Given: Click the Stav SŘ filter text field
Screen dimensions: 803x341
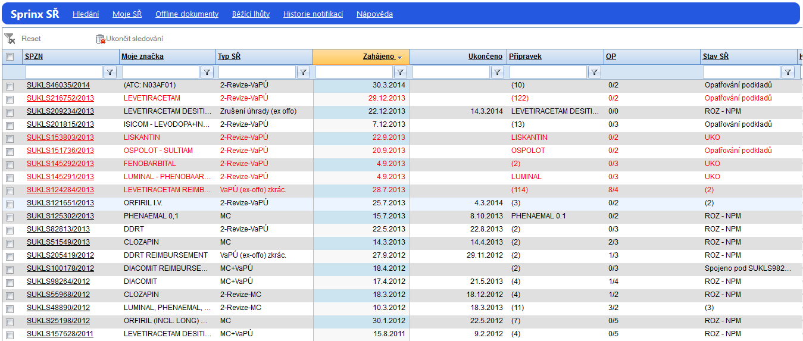Looking at the screenshot, I should [x=742, y=72].
